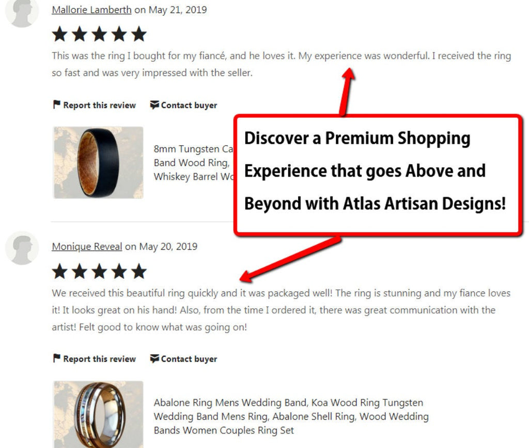Select "Report this review" text for Mallorie's review
Screen dimensions: 529x448
(99, 105)
